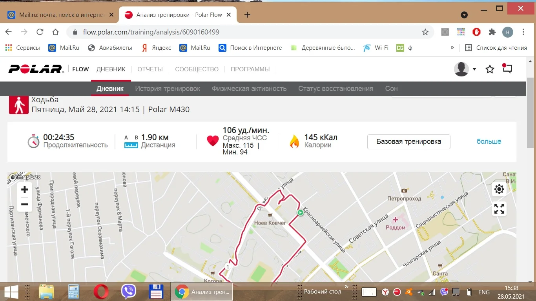Open the Avast icon in the system tray
The width and height of the screenshot is (536, 301).
409,292
